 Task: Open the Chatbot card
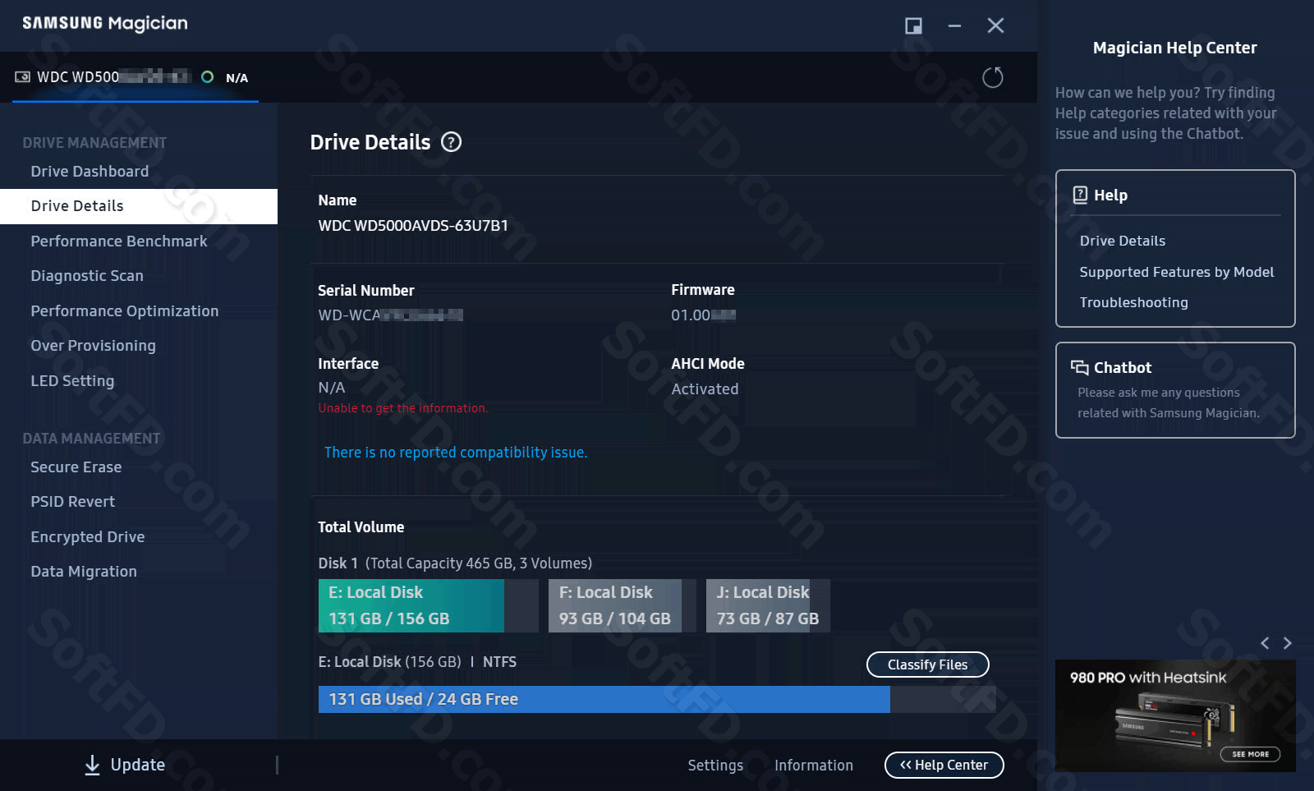tap(1175, 390)
